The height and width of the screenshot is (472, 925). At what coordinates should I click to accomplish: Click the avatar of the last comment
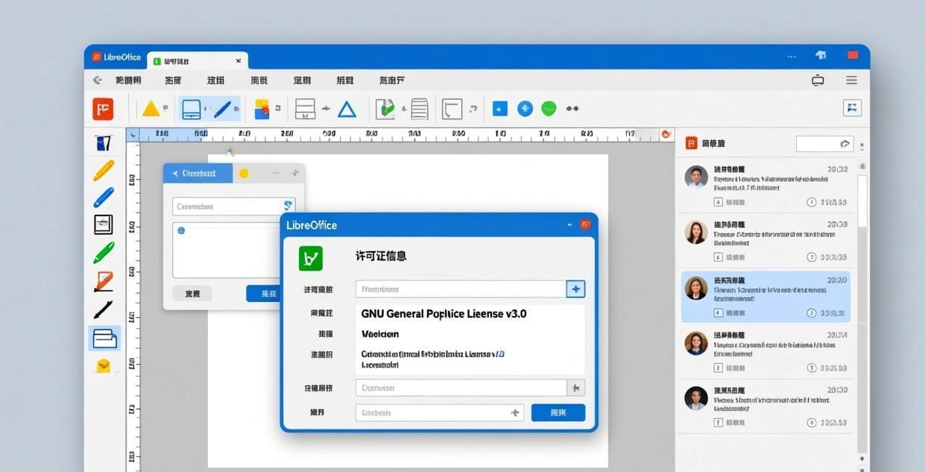(x=696, y=398)
